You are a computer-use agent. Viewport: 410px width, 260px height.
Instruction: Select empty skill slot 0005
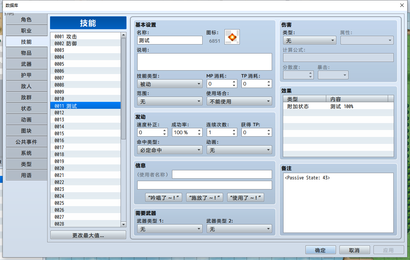(85, 64)
